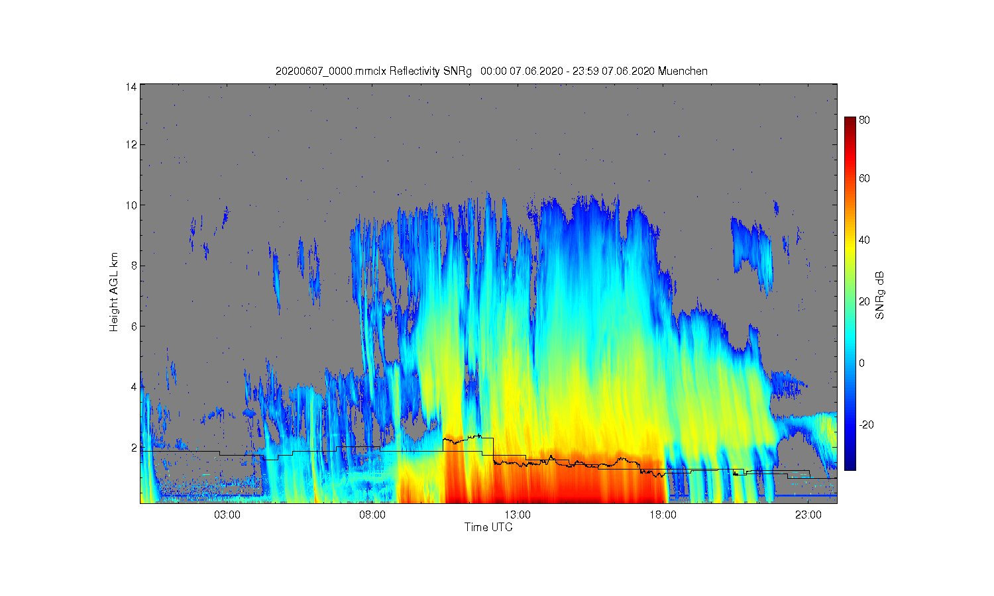Click the colorbar value 40
Viewport: 994px width, 596px height.
(864, 240)
